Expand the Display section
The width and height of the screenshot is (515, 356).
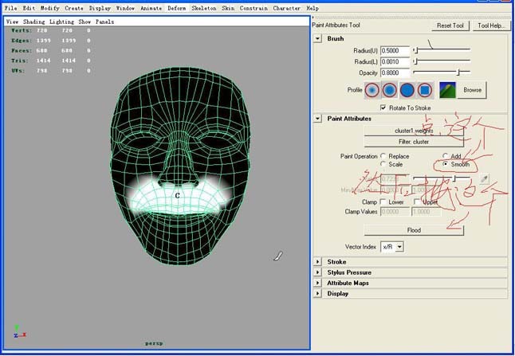317,293
